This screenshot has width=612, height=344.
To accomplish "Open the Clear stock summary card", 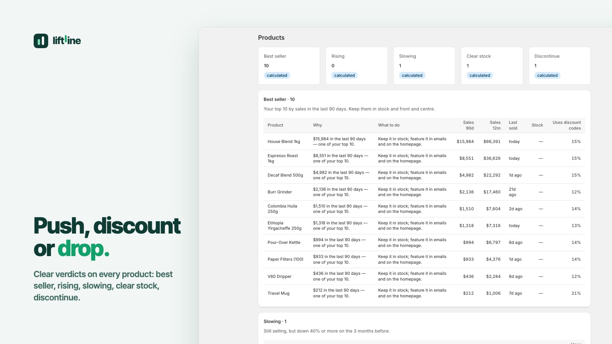I will pos(492,66).
